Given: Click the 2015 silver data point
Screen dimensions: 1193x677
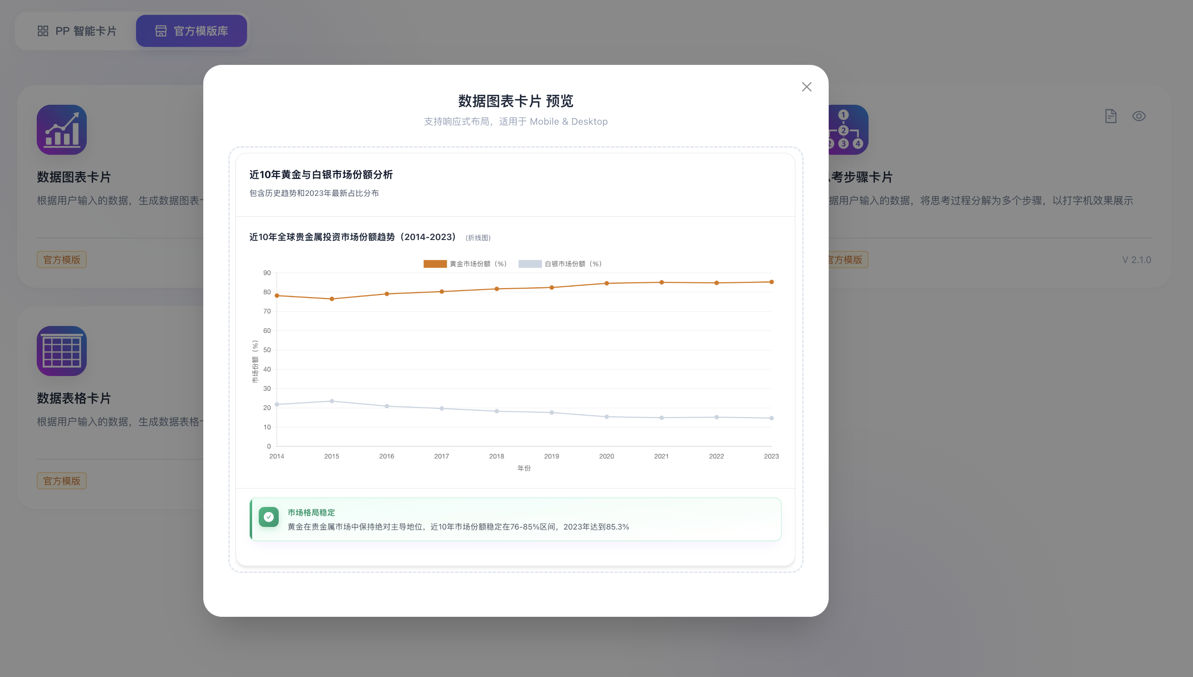Looking at the screenshot, I should [331, 401].
